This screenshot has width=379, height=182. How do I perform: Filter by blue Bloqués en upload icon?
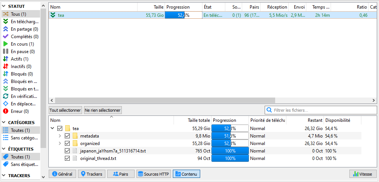pos(6,81)
